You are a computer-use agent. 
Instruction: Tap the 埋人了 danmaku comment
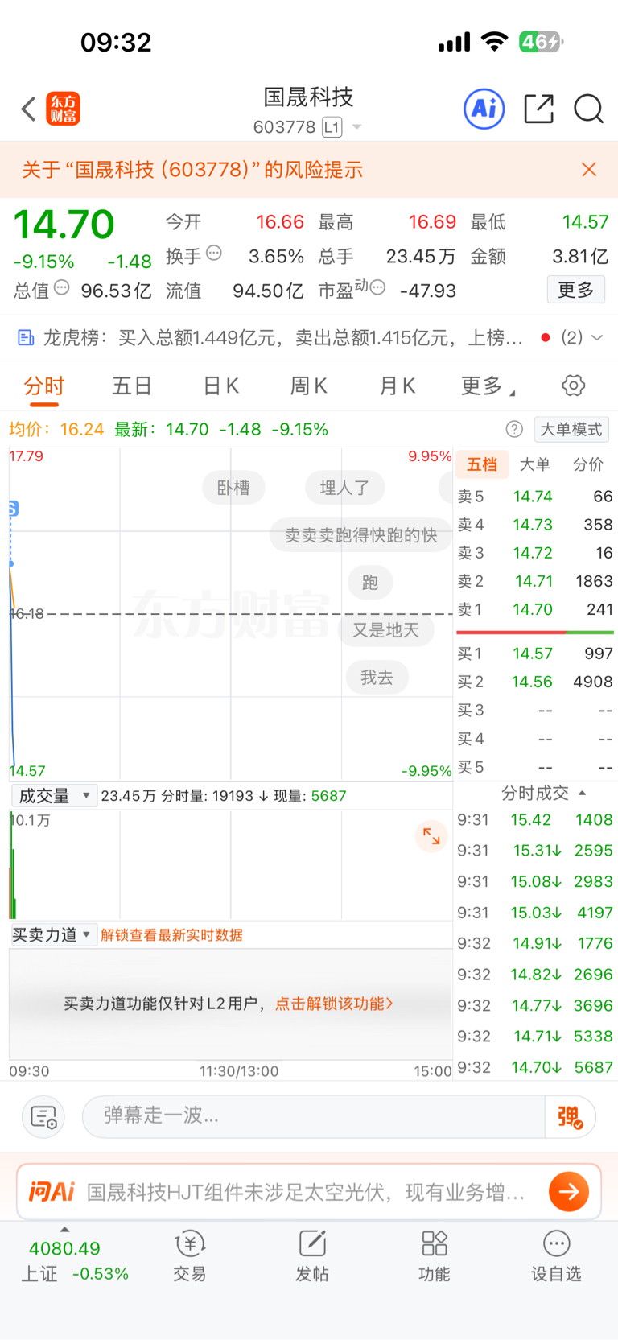(x=344, y=488)
